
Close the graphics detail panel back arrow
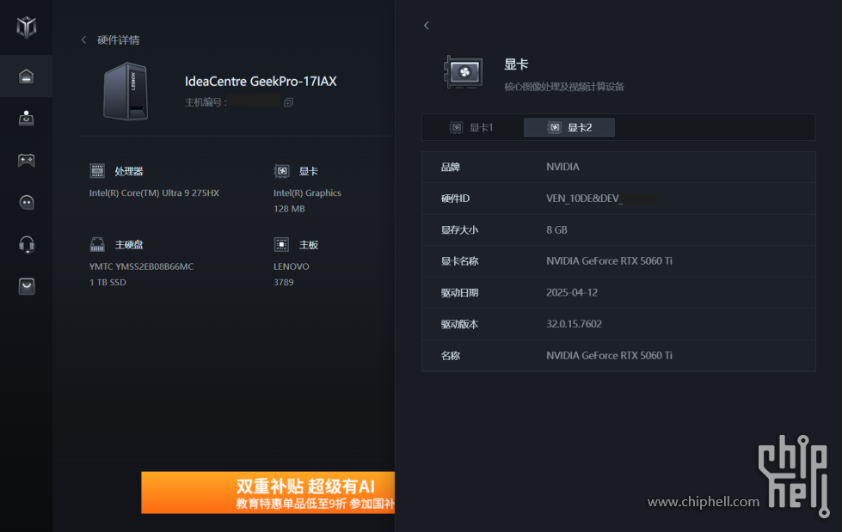pos(427,25)
